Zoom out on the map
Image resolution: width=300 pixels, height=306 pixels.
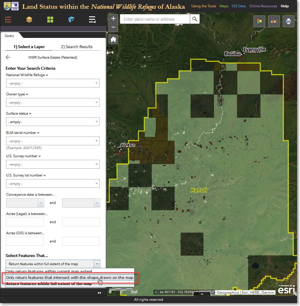click(x=113, y=27)
